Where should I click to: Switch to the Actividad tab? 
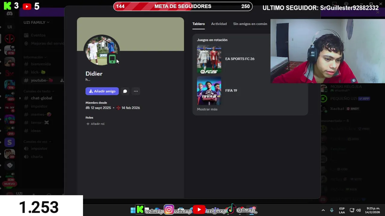click(219, 24)
